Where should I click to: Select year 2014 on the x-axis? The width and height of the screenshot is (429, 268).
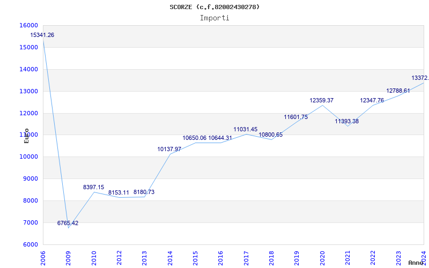[x=170, y=257]
